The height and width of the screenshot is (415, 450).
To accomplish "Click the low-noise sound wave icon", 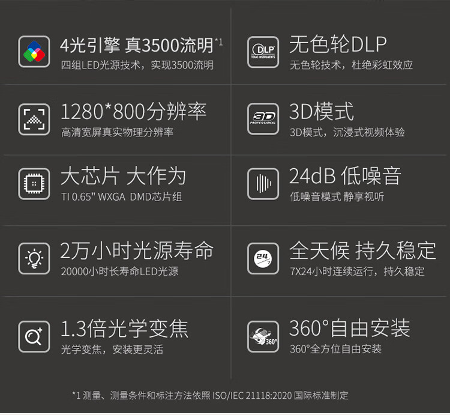I will pyautogui.click(x=263, y=184).
